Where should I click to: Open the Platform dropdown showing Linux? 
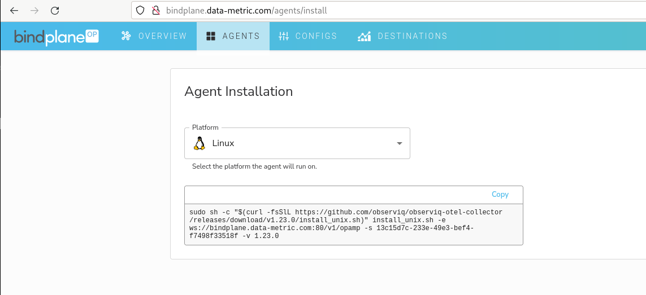coord(297,143)
